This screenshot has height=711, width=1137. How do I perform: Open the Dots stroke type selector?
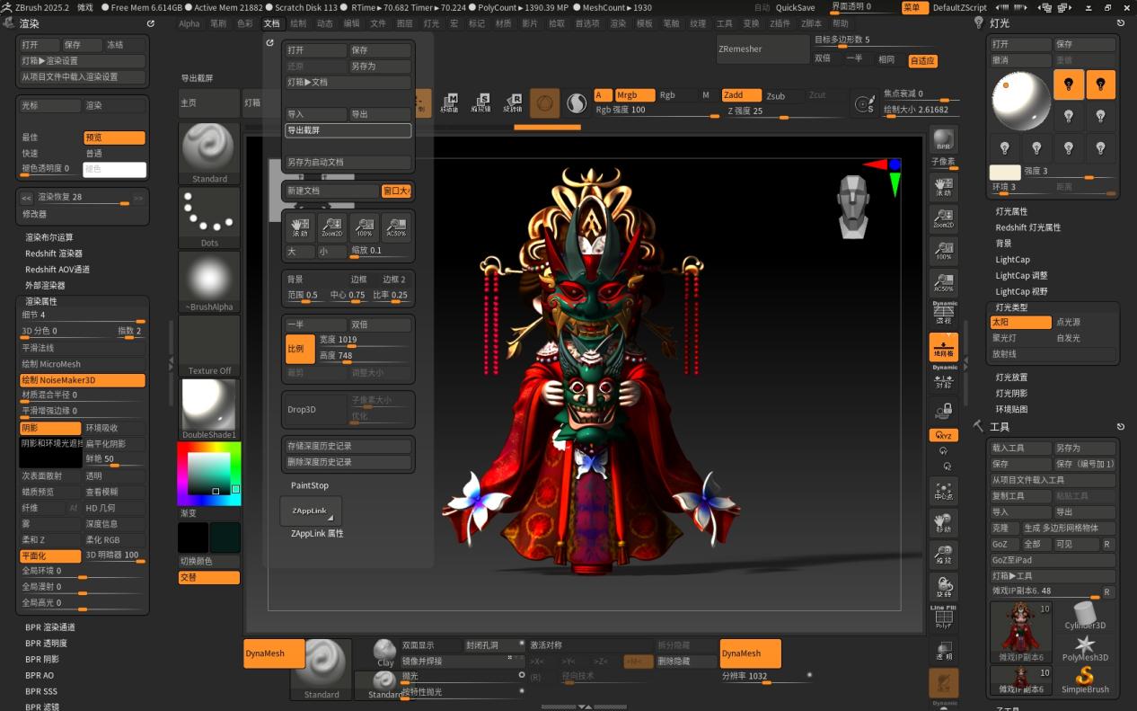[209, 218]
